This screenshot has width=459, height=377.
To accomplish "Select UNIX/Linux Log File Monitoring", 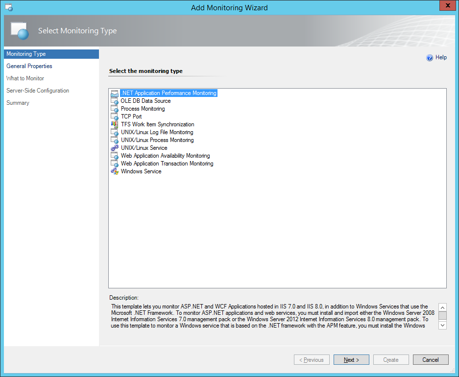I will [x=157, y=132].
